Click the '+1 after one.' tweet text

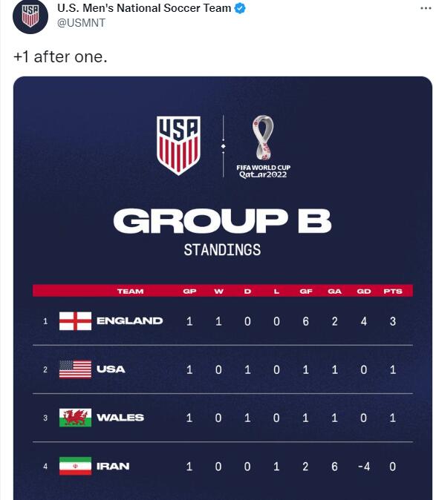[60, 57]
